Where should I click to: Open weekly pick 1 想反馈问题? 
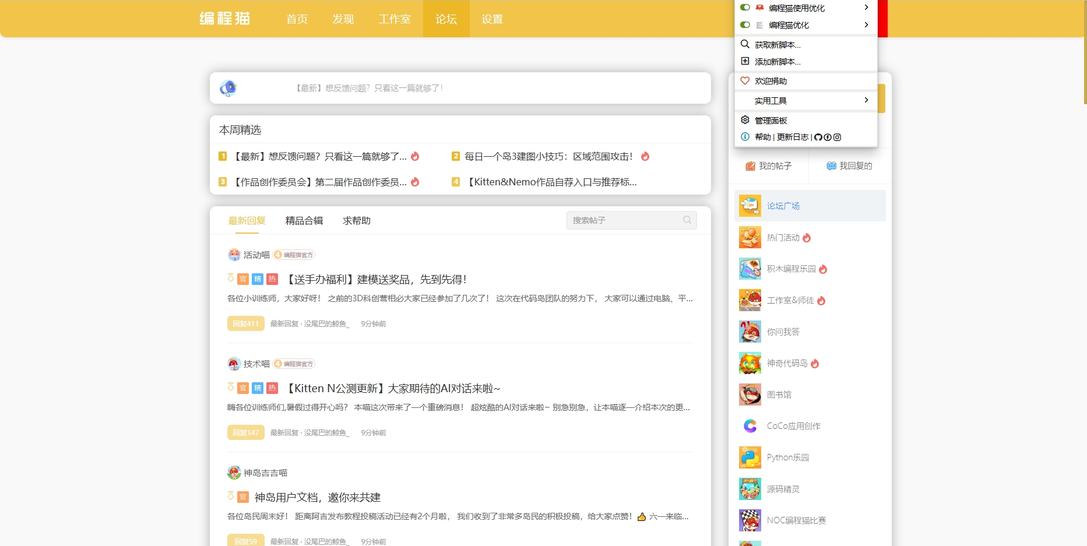click(319, 156)
